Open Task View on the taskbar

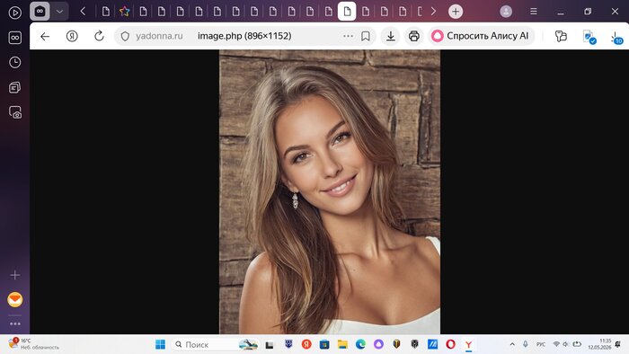[270, 344]
